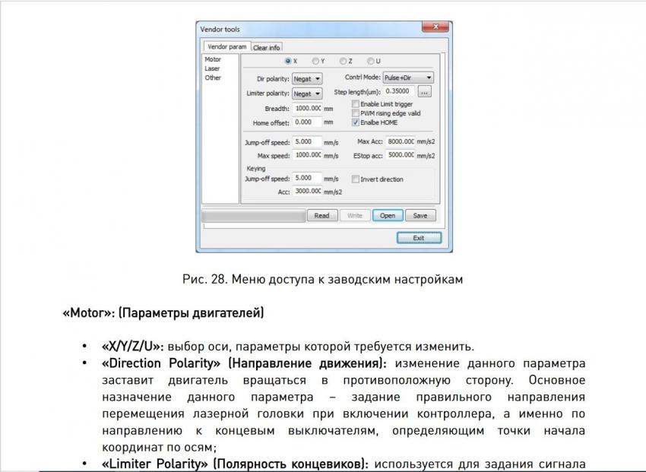Viewport: 646px width, 472px height.
Task: Enable the Limit trigger checkbox
Action: coord(355,105)
